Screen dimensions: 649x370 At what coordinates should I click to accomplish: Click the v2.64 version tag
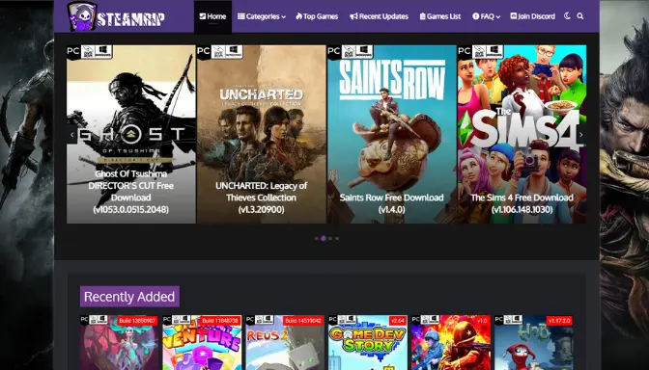pyautogui.click(x=397, y=321)
